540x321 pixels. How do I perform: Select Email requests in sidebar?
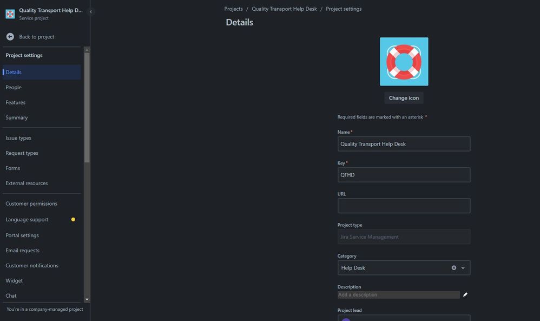[42, 251]
